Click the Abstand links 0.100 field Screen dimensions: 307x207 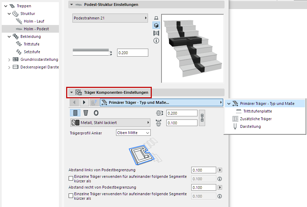coord(204,170)
